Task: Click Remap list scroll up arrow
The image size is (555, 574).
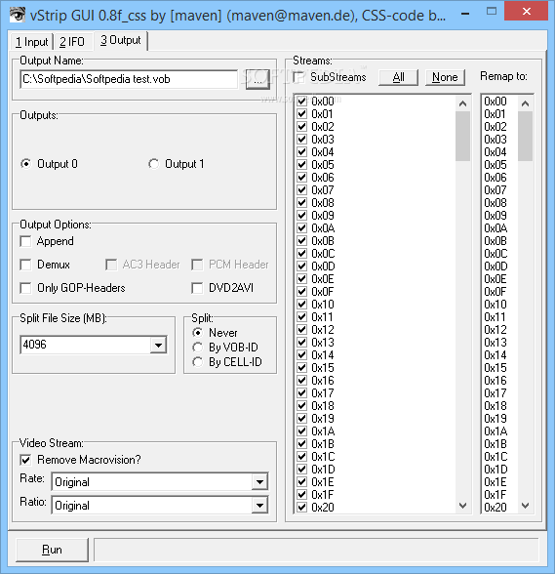Action: (526, 103)
